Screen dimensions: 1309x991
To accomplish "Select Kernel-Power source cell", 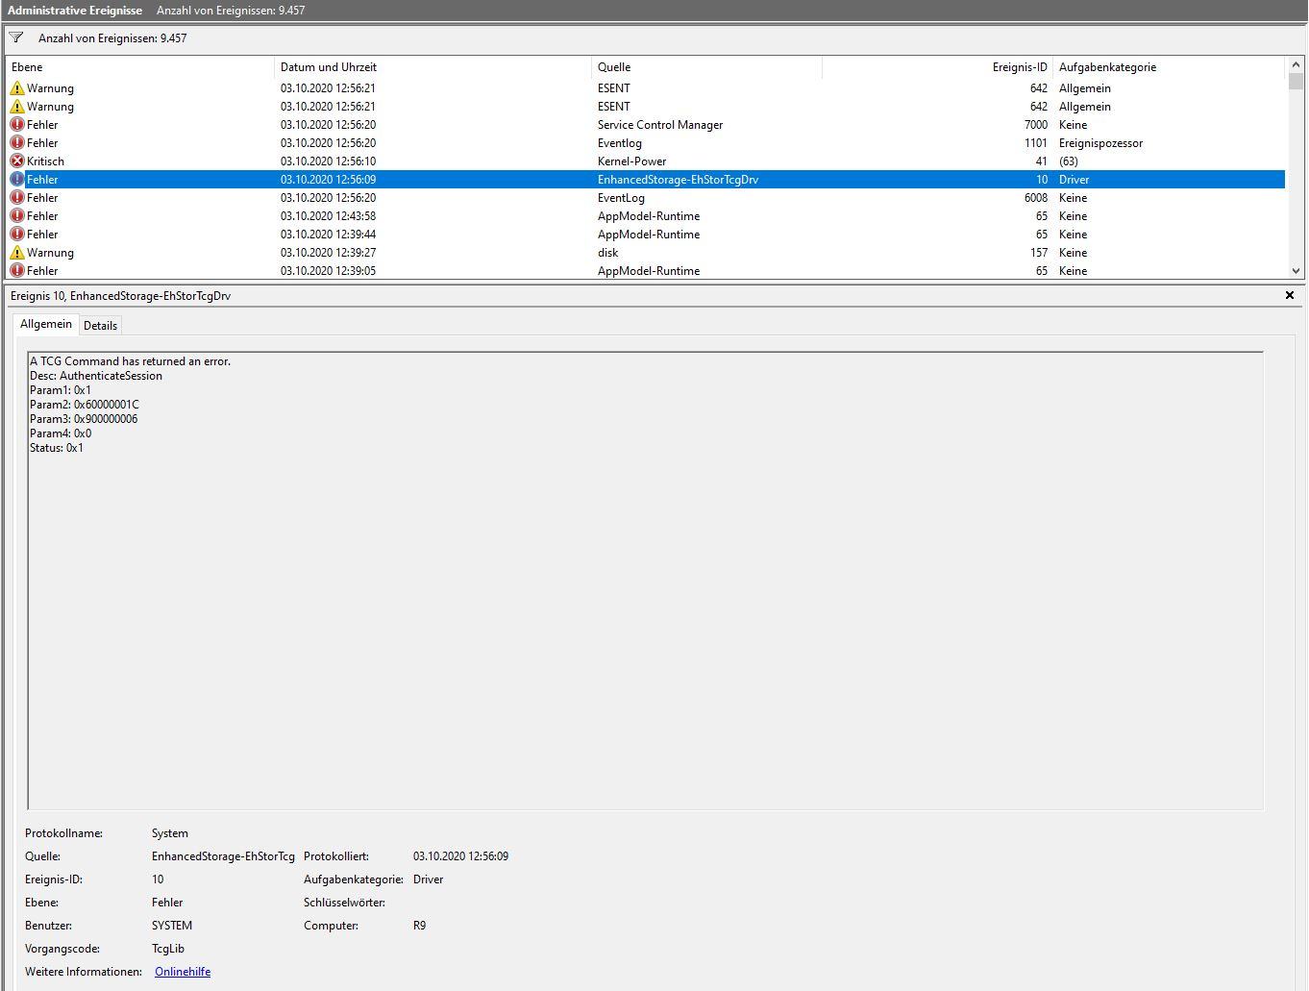I will coord(631,161).
